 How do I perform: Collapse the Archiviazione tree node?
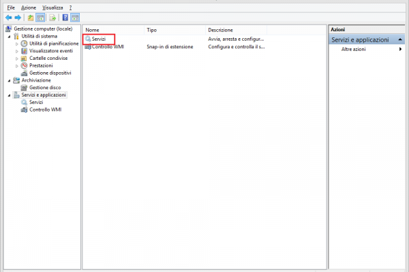(9, 81)
